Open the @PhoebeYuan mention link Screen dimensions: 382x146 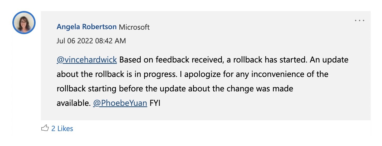pos(120,103)
